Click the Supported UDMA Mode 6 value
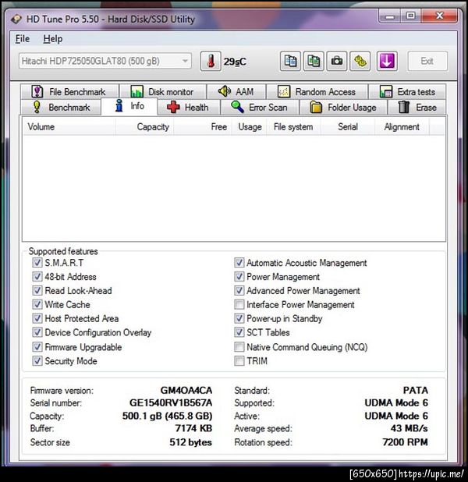This screenshot has height=482, width=468. click(x=396, y=402)
